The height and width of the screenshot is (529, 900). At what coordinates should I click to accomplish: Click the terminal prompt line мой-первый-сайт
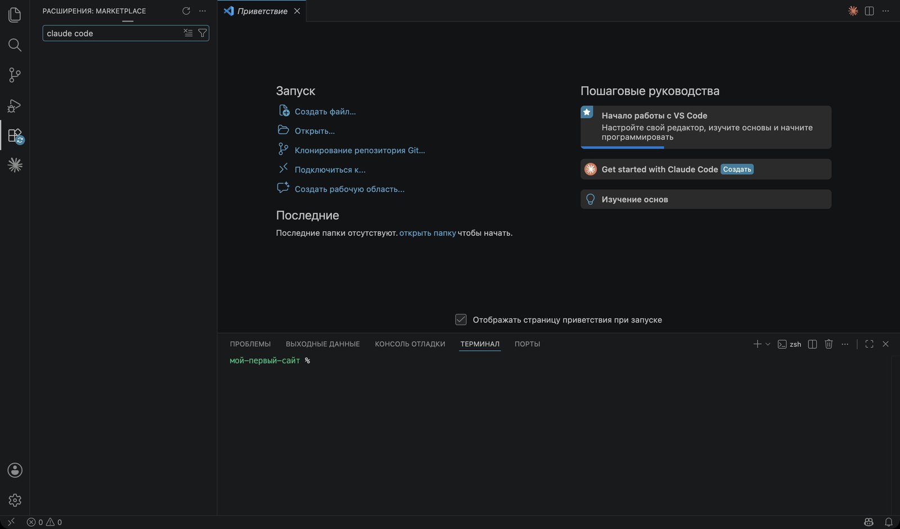tap(270, 361)
